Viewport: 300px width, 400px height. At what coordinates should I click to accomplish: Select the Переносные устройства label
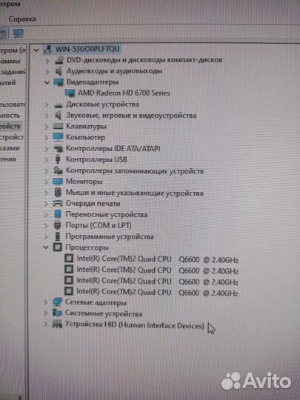click(107, 215)
